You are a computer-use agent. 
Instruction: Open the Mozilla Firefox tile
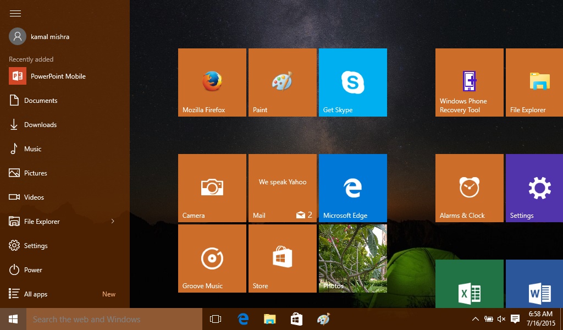click(212, 82)
